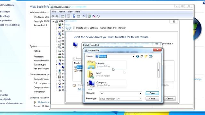Open the View Menu dropdown arrow

153,56
